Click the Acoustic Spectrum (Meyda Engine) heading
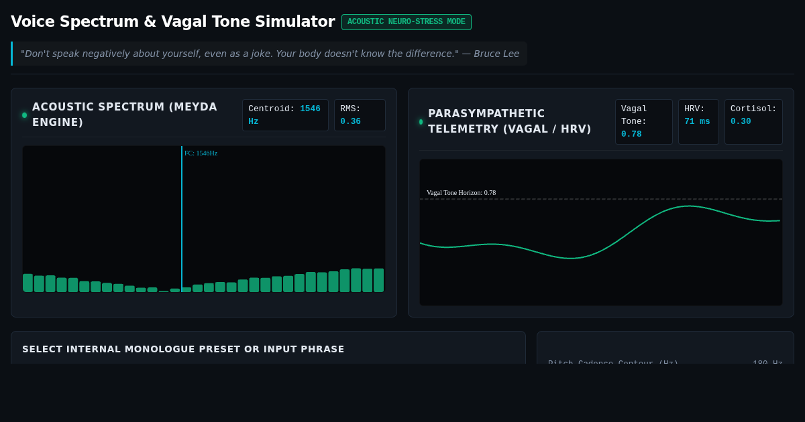Viewport: 805px width, 422px height. coord(125,115)
